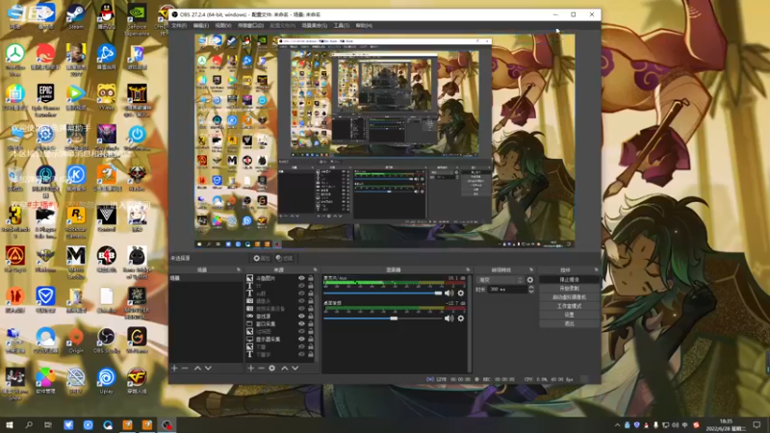Toggle visibility eye for 显示器采集 source
This screenshot has height=433, width=770.
click(x=301, y=340)
